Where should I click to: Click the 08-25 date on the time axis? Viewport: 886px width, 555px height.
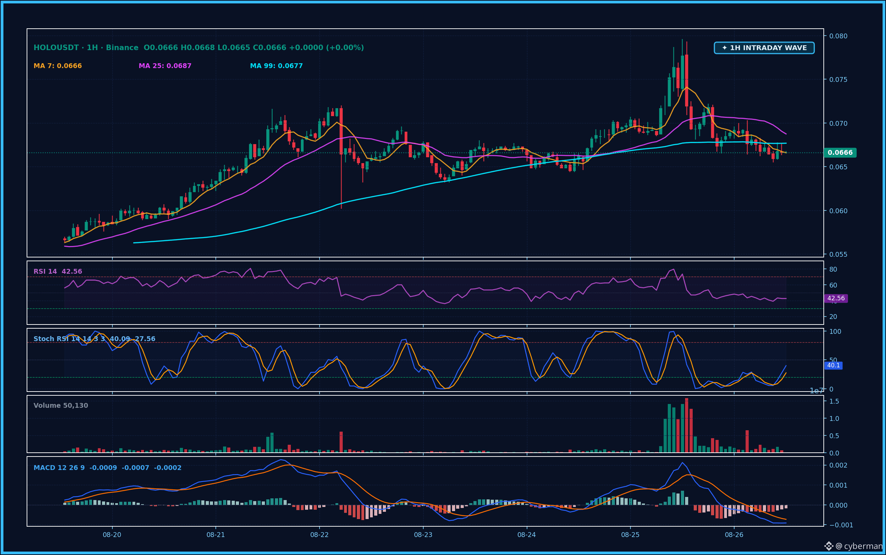tap(630, 535)
